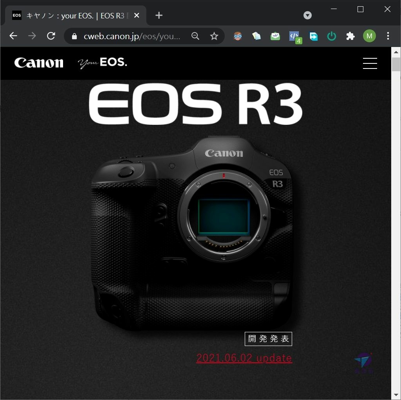The height and width of the screenshot is (400, 401).
Task: Open the zoom magnifier in address bar
Action: click(x=195, y=36)
